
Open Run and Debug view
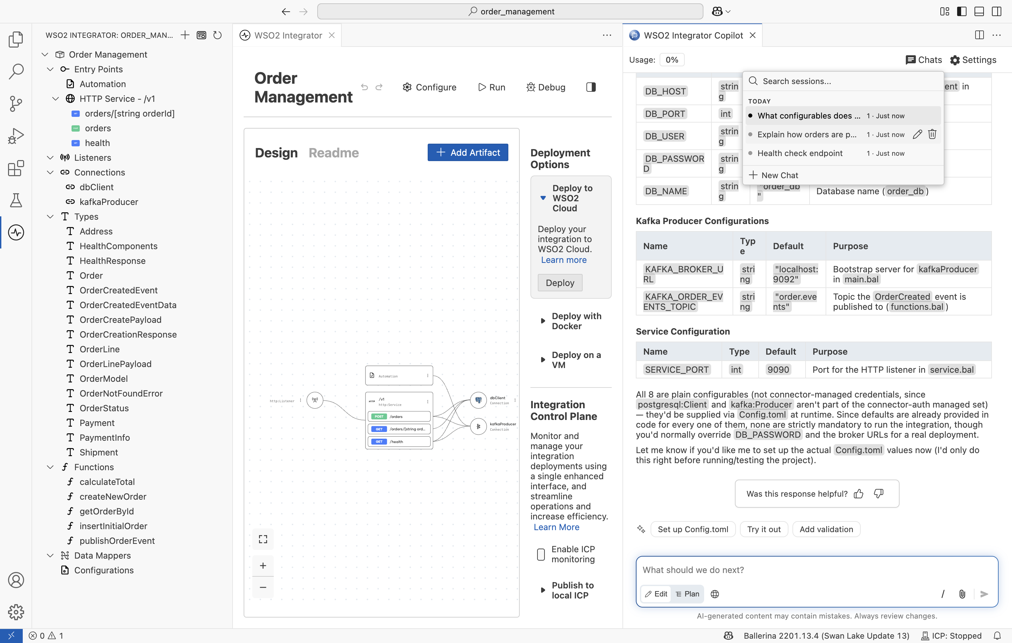16,136
